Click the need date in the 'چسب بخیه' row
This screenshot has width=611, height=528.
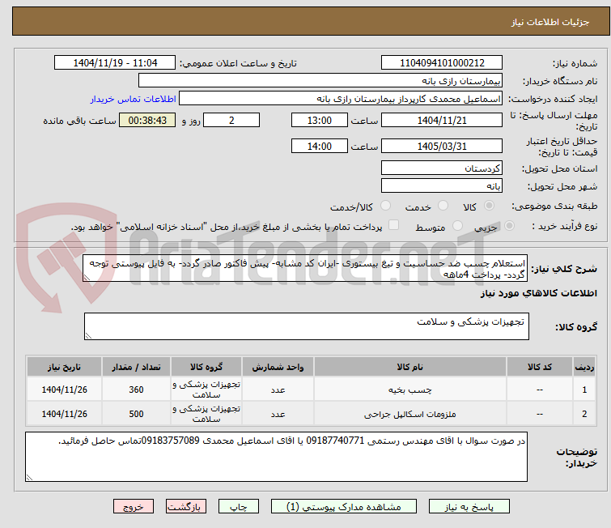click(64, 390)
